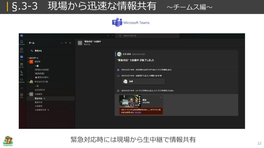Collapse the 大曲維持 team
The width and height of the screenshot is (264, 148).
click(x=28, y=94)
